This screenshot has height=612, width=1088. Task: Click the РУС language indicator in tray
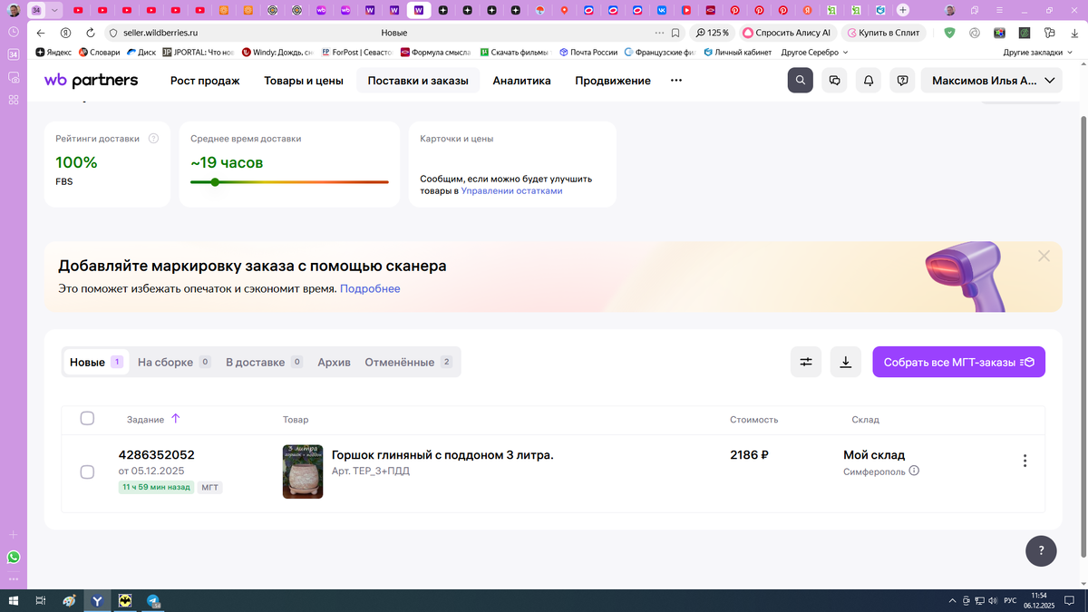[1010, 600]
